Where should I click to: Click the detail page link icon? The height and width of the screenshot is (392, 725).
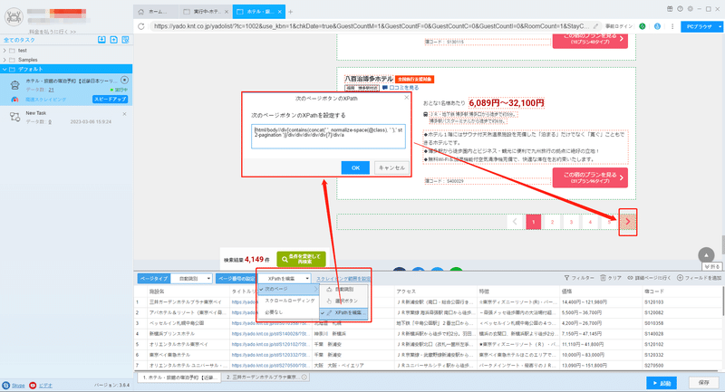point(630,278)
